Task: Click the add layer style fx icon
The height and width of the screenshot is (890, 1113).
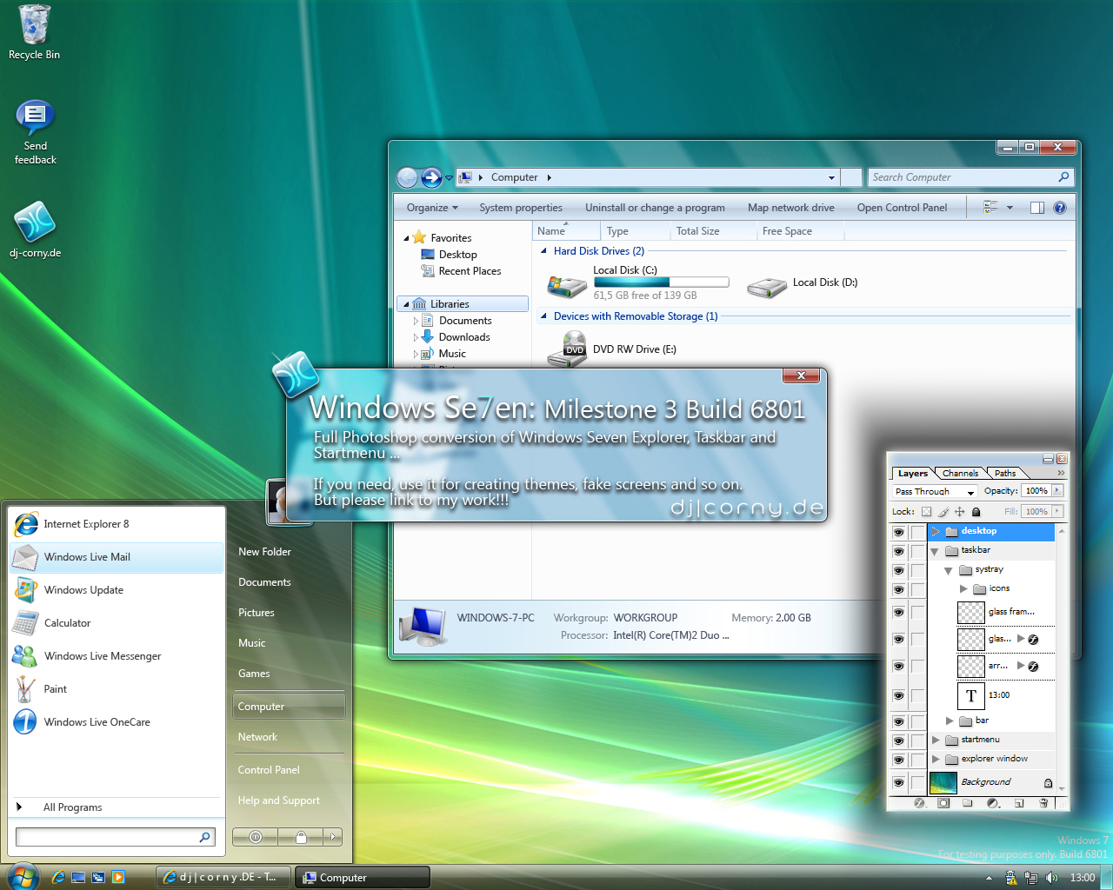Action: 920,803
